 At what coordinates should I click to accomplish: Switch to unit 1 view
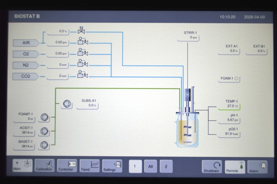click(x=135, y=166)
